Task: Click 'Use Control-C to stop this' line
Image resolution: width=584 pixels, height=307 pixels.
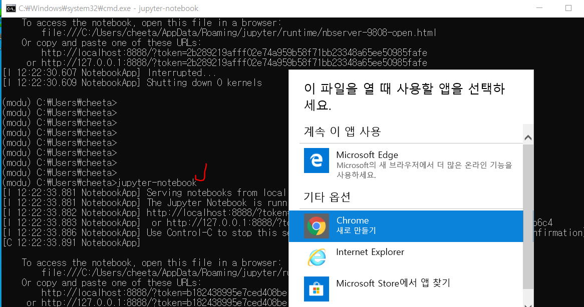Action: click(x=145, y=233)
